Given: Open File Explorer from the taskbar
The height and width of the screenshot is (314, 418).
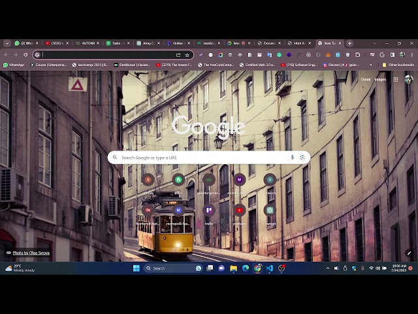Looking at the screenshot, I should point(233,268).
